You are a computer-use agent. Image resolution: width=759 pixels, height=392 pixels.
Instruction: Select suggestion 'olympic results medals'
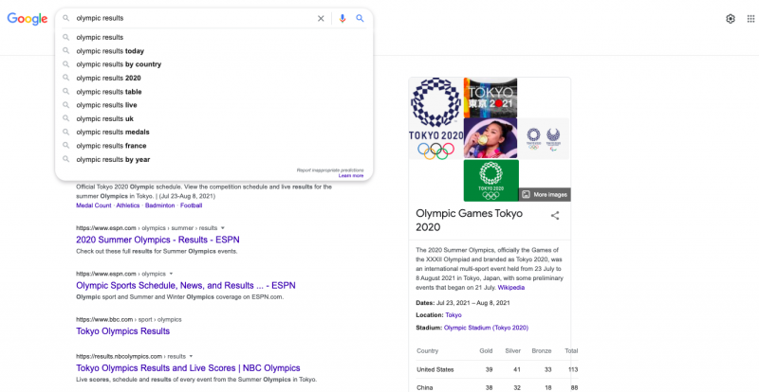pyautogui.click(x=214, y=132)
